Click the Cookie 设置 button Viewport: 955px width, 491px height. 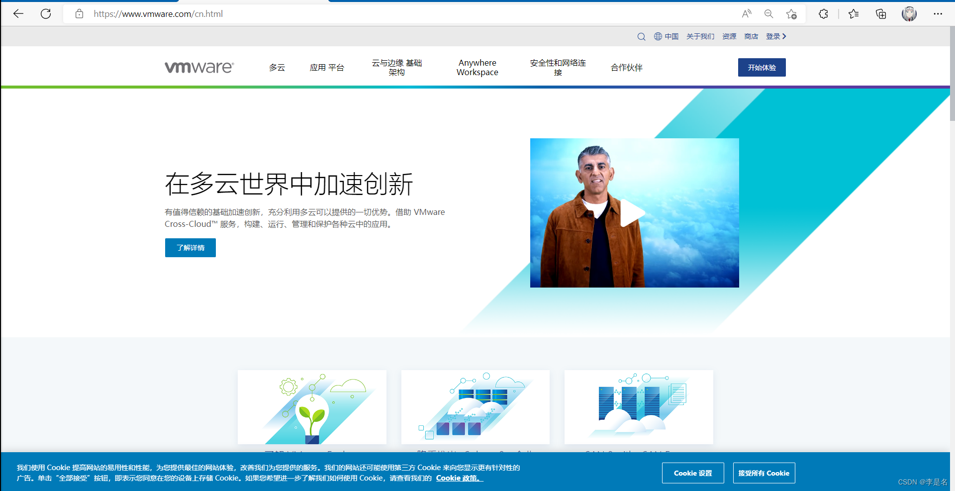pos(693,473)
